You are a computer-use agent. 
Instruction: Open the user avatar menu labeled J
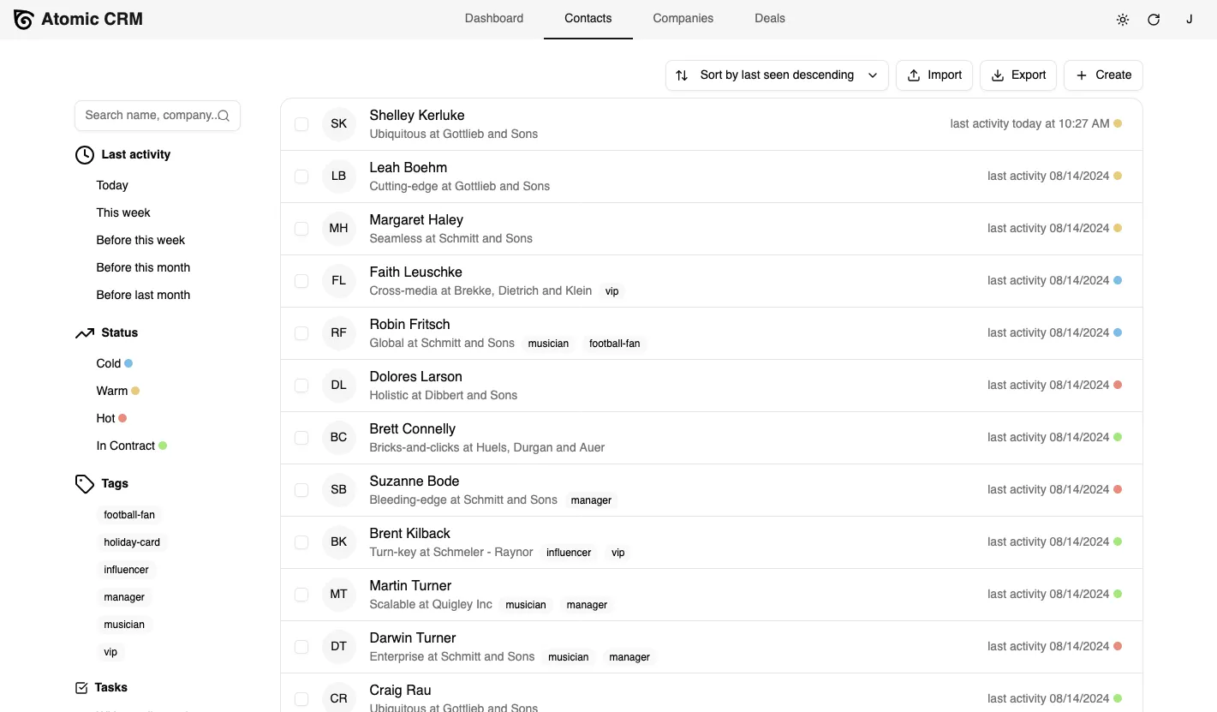click(1190, 19)
